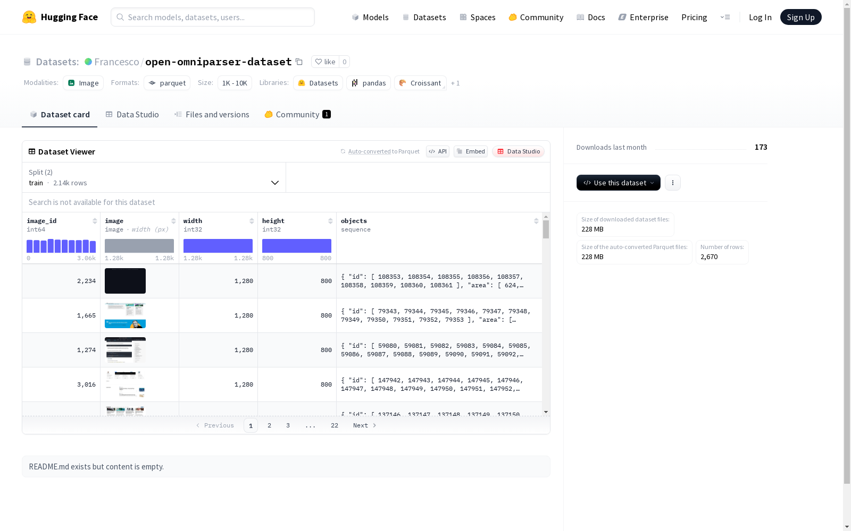Image resolution: width=851 pixels, height=531 pixels.
Task: Open thumbnail for image_id 2,234
Action: click(125, 281)
